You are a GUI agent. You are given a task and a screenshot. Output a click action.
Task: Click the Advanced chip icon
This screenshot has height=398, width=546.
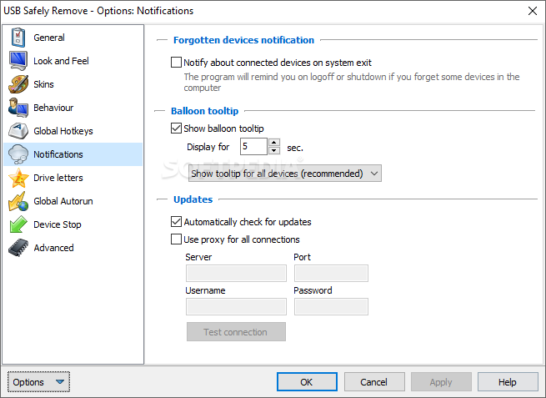tap(18, 248)
